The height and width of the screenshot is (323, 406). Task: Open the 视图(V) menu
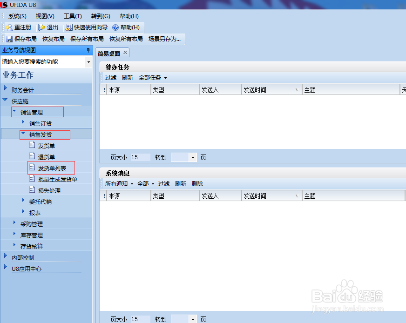coord(45,16)
